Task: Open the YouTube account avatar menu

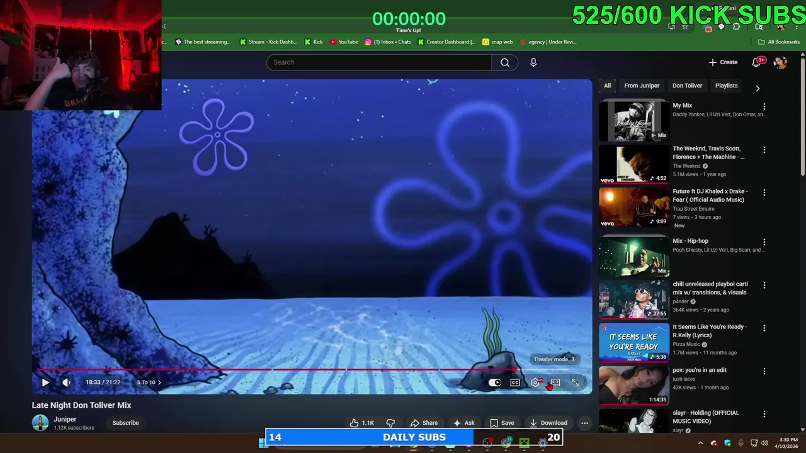Action: 780,62
